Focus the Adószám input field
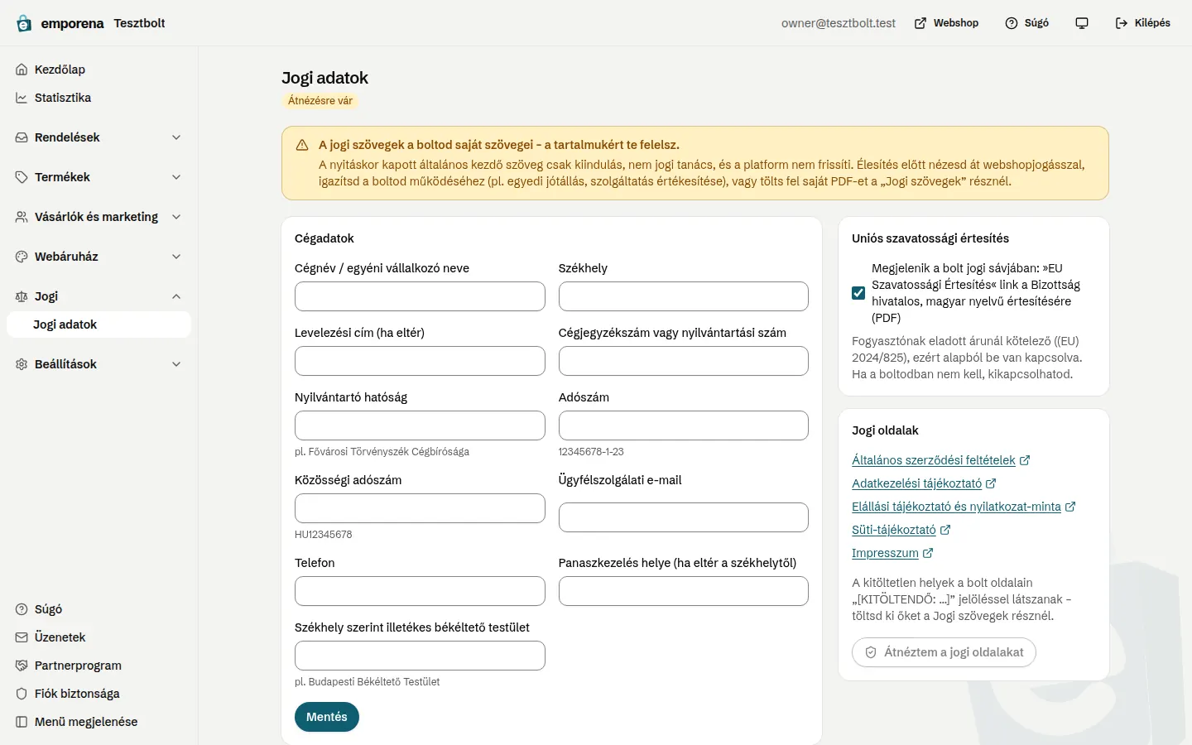Viewport: 1192px width, 745px height. click(x=684, y=425)
